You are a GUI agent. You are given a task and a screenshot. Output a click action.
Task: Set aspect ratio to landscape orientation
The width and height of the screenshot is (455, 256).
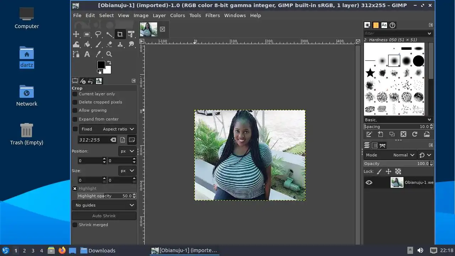[132, 140]
